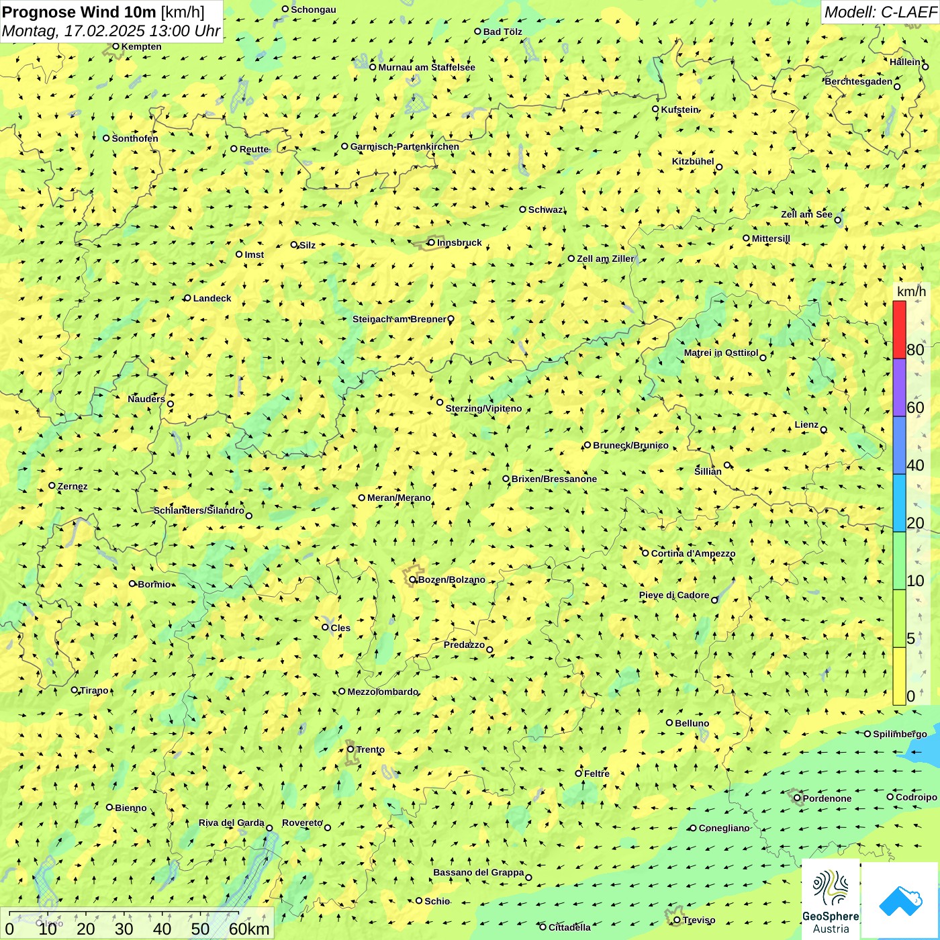Screen dimensions: 940x940
Task: Click the 'Pieve di Cadore' label
Action: click(674, 595)
